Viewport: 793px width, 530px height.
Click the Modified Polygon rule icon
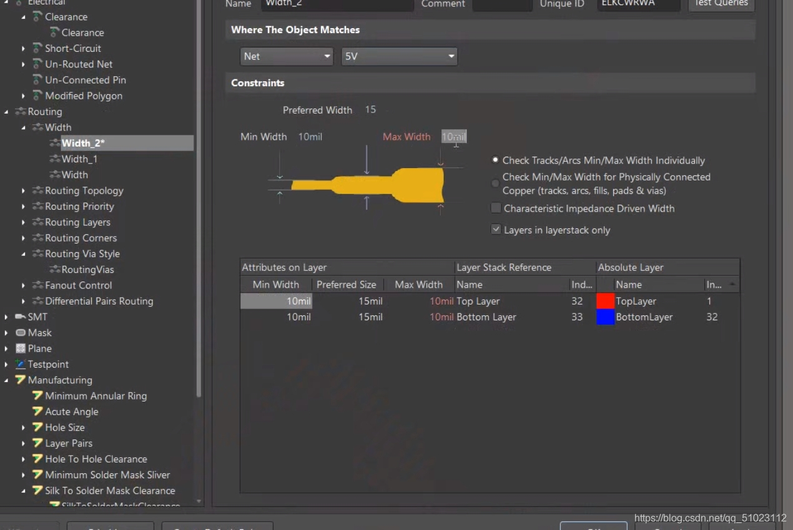click(x=37, y=96)
